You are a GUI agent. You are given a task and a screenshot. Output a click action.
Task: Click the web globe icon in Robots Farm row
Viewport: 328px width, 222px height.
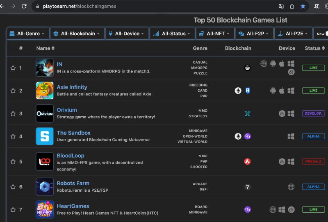click(291, 187)
